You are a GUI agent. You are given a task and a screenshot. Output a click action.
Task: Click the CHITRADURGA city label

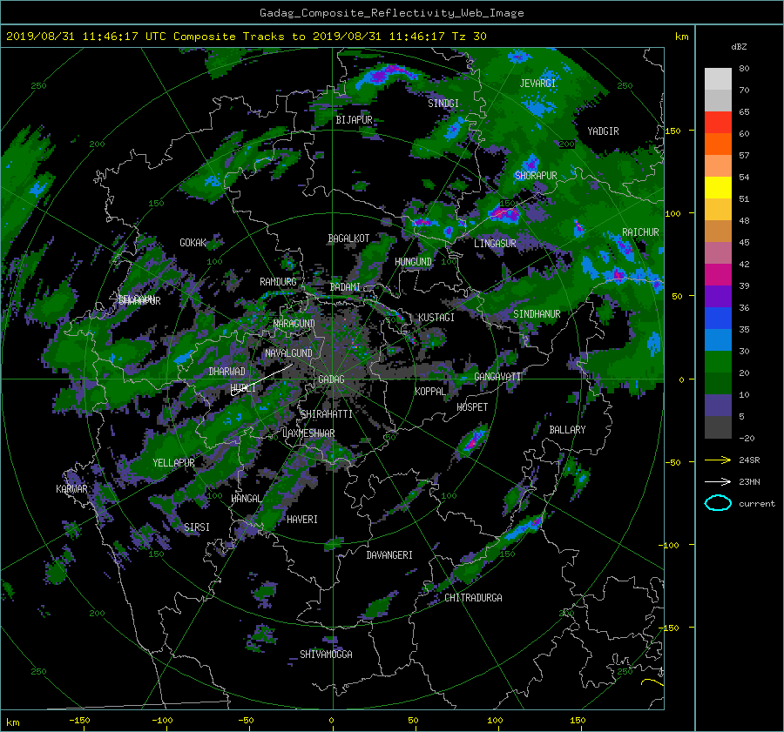pyautogui.click(x=473, y=598)
